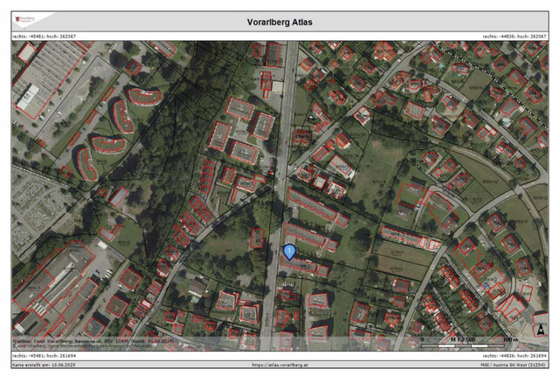The image size is (559, 376).
Task: Click the top-left rechts/hoch coordinate readout
Action: 45,36
